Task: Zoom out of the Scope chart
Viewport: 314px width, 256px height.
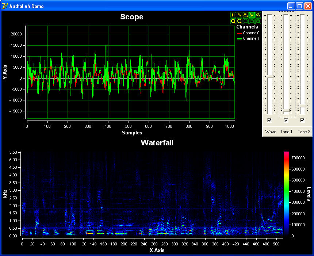Action: (240, 21)
